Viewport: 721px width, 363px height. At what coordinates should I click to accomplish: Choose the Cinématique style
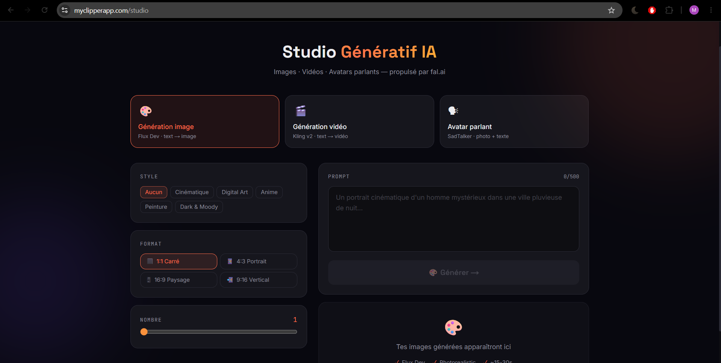point(192,192)
